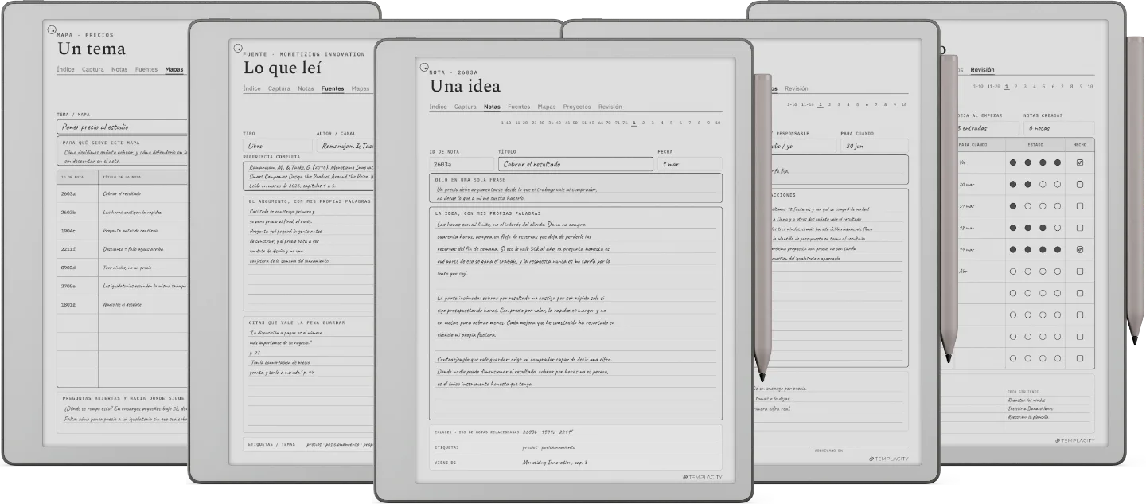Tap note ID '1801g' in the Un tema table
The width and height of the screenshot is (1146, 504).
point(67,304)
